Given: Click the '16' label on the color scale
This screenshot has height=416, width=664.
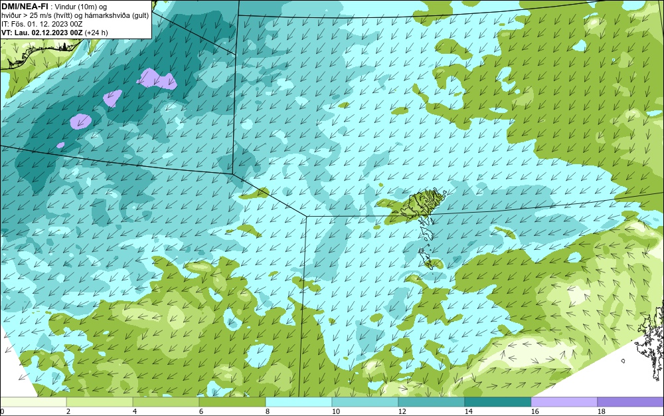Looking at the screenshot, I should click(535, 411).
